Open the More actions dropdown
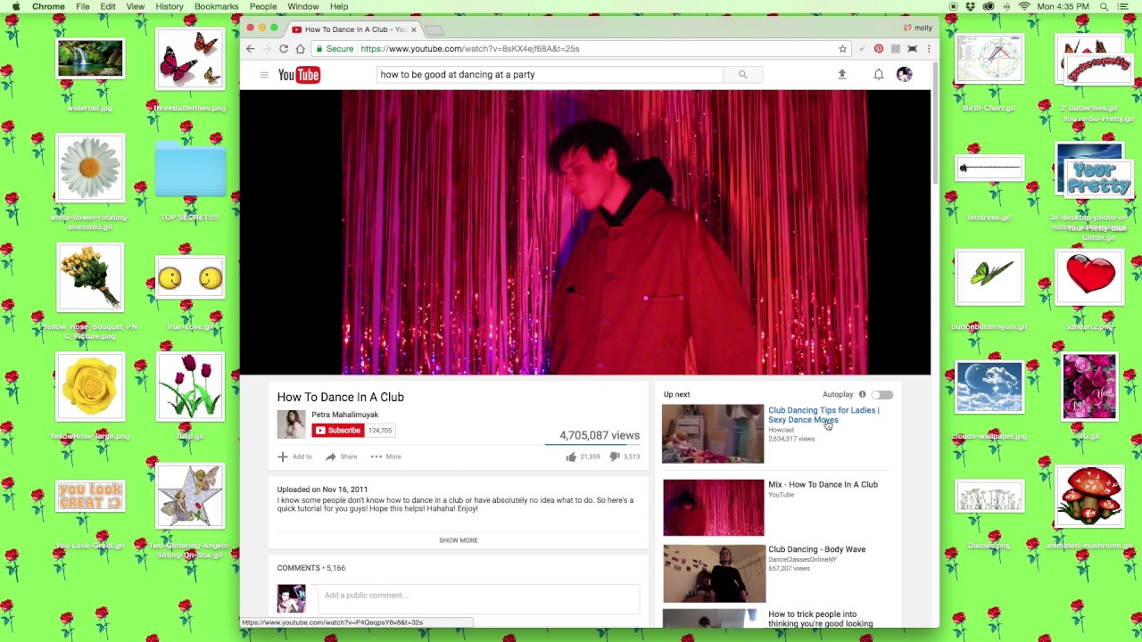Viewport: 1142px width, 642px height. pyautogui.click(x=386, y=457)
